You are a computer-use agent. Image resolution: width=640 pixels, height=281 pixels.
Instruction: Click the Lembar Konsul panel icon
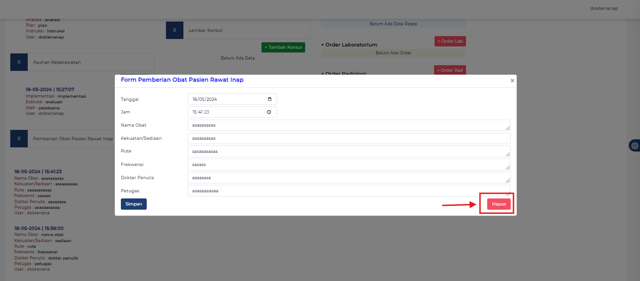click(174, 30)
